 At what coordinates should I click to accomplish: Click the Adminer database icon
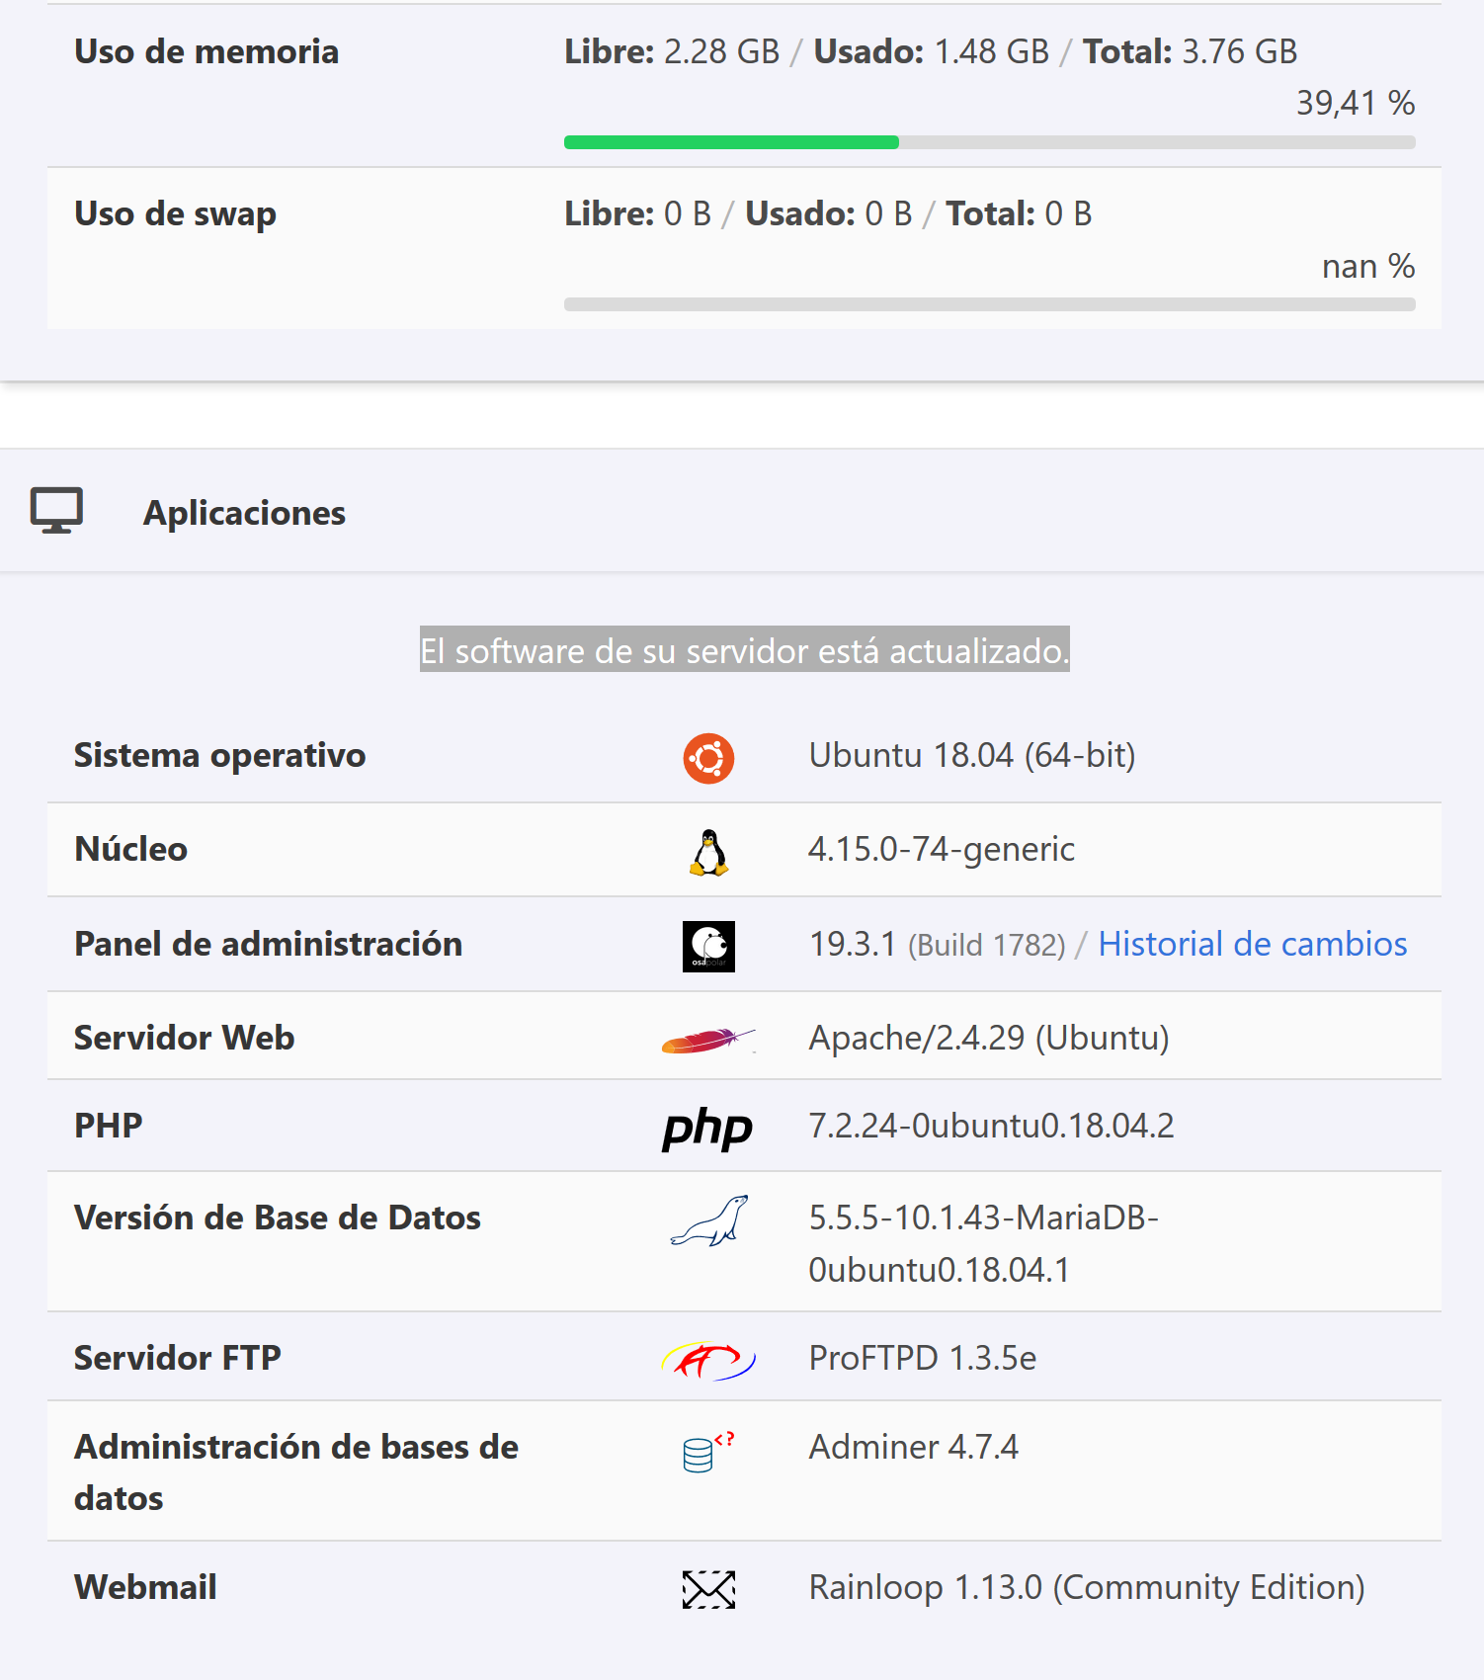[x=707, y=1452]
